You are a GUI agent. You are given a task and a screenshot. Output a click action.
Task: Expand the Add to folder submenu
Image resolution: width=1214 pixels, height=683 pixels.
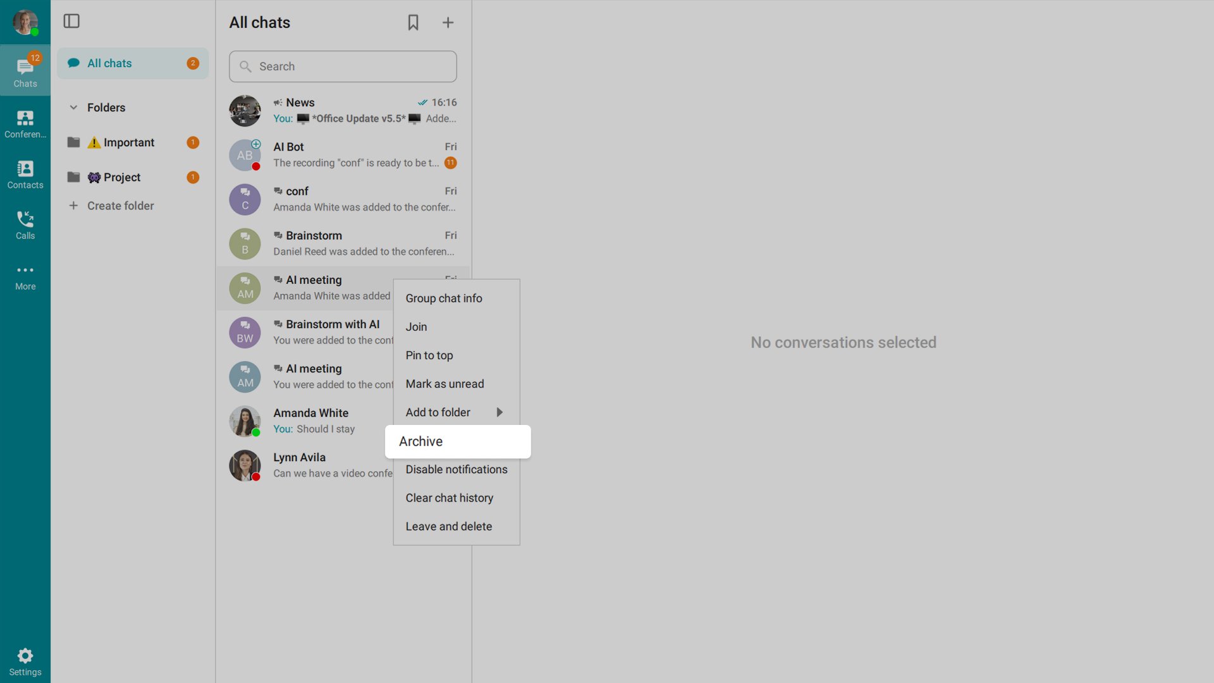click(455, 412)
